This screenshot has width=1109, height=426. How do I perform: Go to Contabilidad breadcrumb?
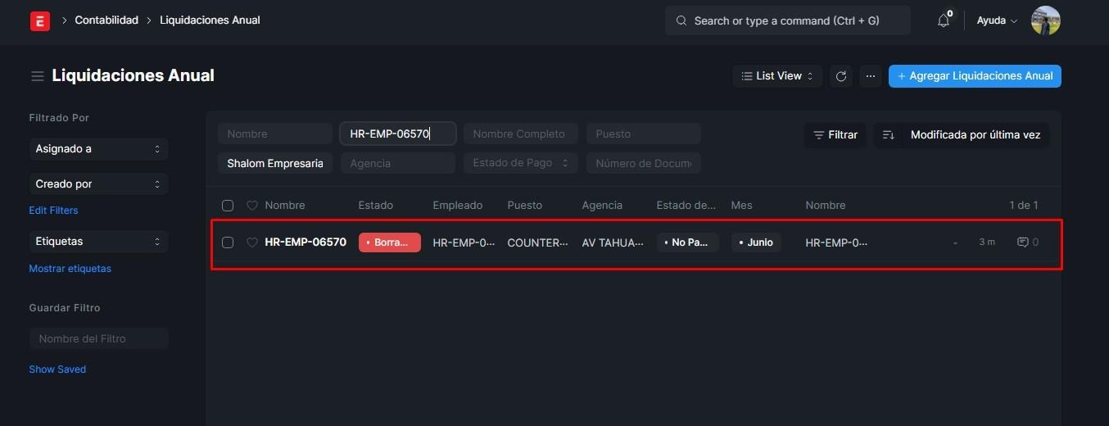click(106, 20)
